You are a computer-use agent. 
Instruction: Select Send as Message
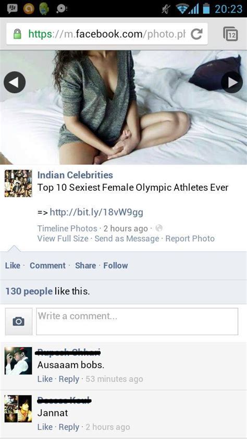point(127,239)
